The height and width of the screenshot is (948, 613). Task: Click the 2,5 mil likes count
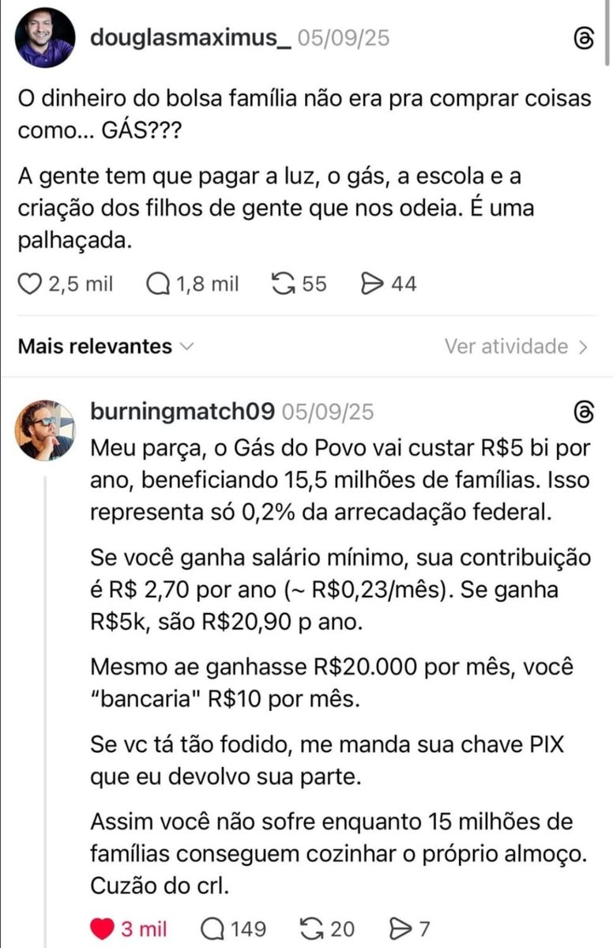pos(80,284)
